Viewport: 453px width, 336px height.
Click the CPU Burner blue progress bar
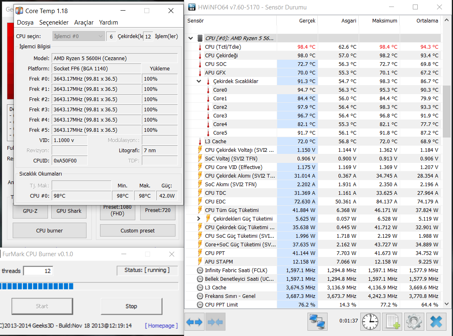(x=89, y=286)
